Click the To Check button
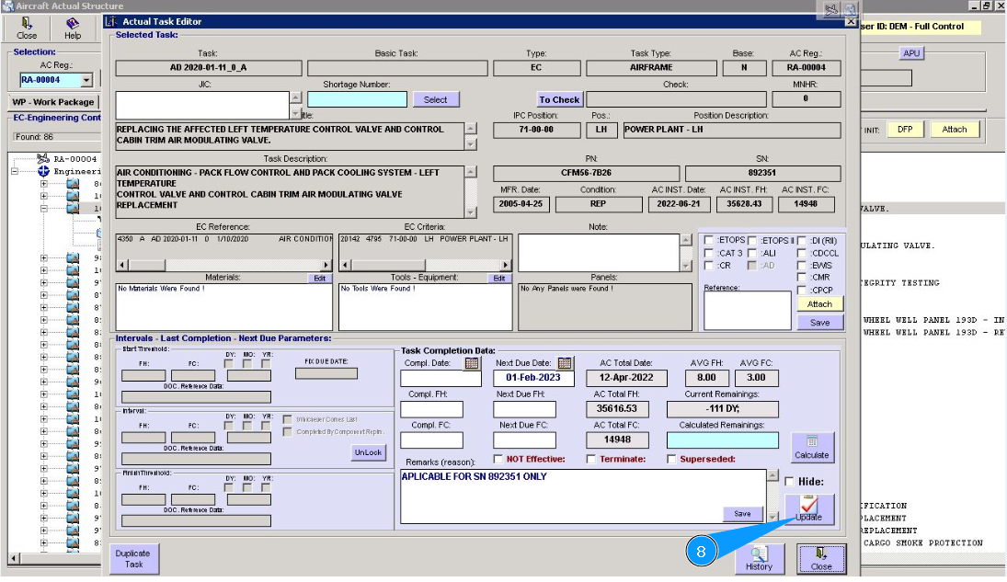This screenshot has width=1007, height=582. tap(559, 99)
